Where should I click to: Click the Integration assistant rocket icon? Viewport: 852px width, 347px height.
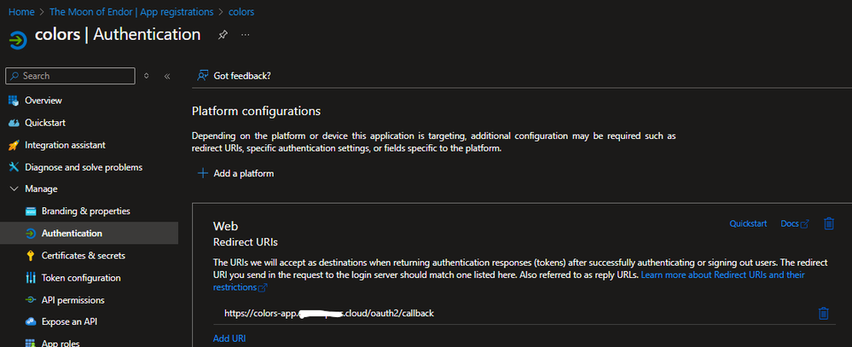[14, 145]
